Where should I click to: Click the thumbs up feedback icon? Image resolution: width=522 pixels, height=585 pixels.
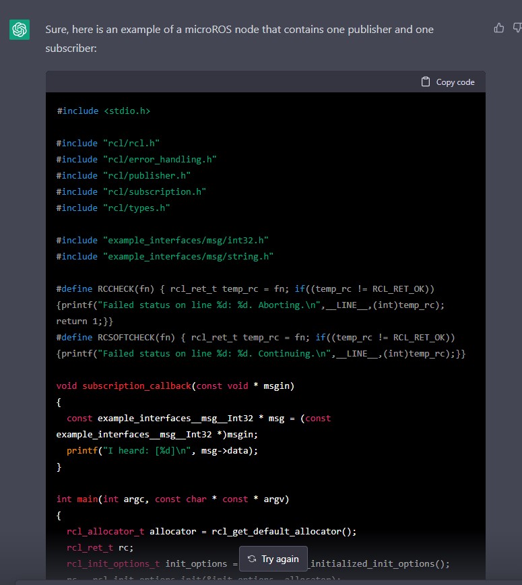[498, 28]
